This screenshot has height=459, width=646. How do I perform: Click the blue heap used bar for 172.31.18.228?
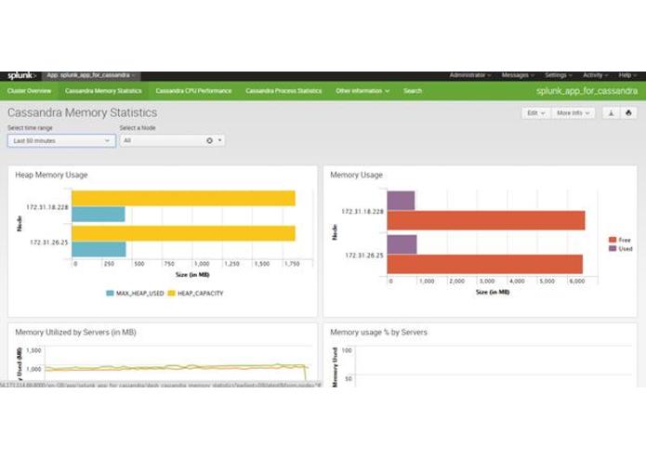click(x=98, y=215)
